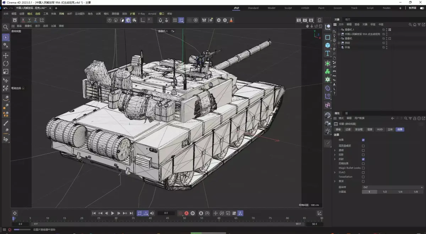Viewport: 426px width, 234px height.
Task: Add a cube primitive object
Action: tap(328, 45)
